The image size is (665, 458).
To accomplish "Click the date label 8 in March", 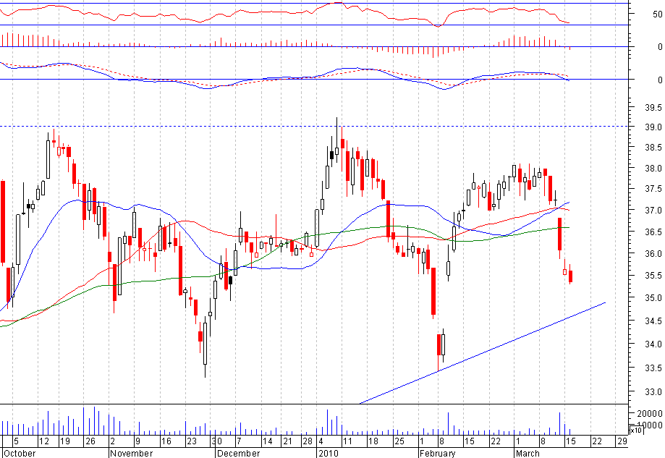I will [543, 441].
